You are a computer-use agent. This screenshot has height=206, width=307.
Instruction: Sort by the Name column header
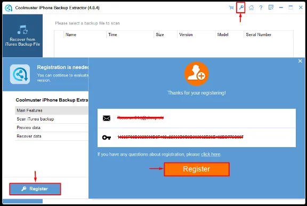coord(85,35)
